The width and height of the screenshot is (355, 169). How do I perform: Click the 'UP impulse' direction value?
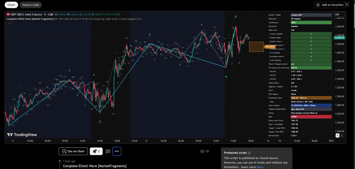coord(296,19)
